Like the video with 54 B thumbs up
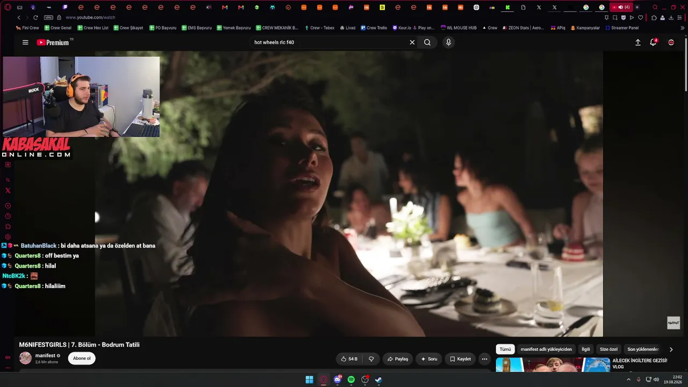688x387 pixels. tap(349, 359)
